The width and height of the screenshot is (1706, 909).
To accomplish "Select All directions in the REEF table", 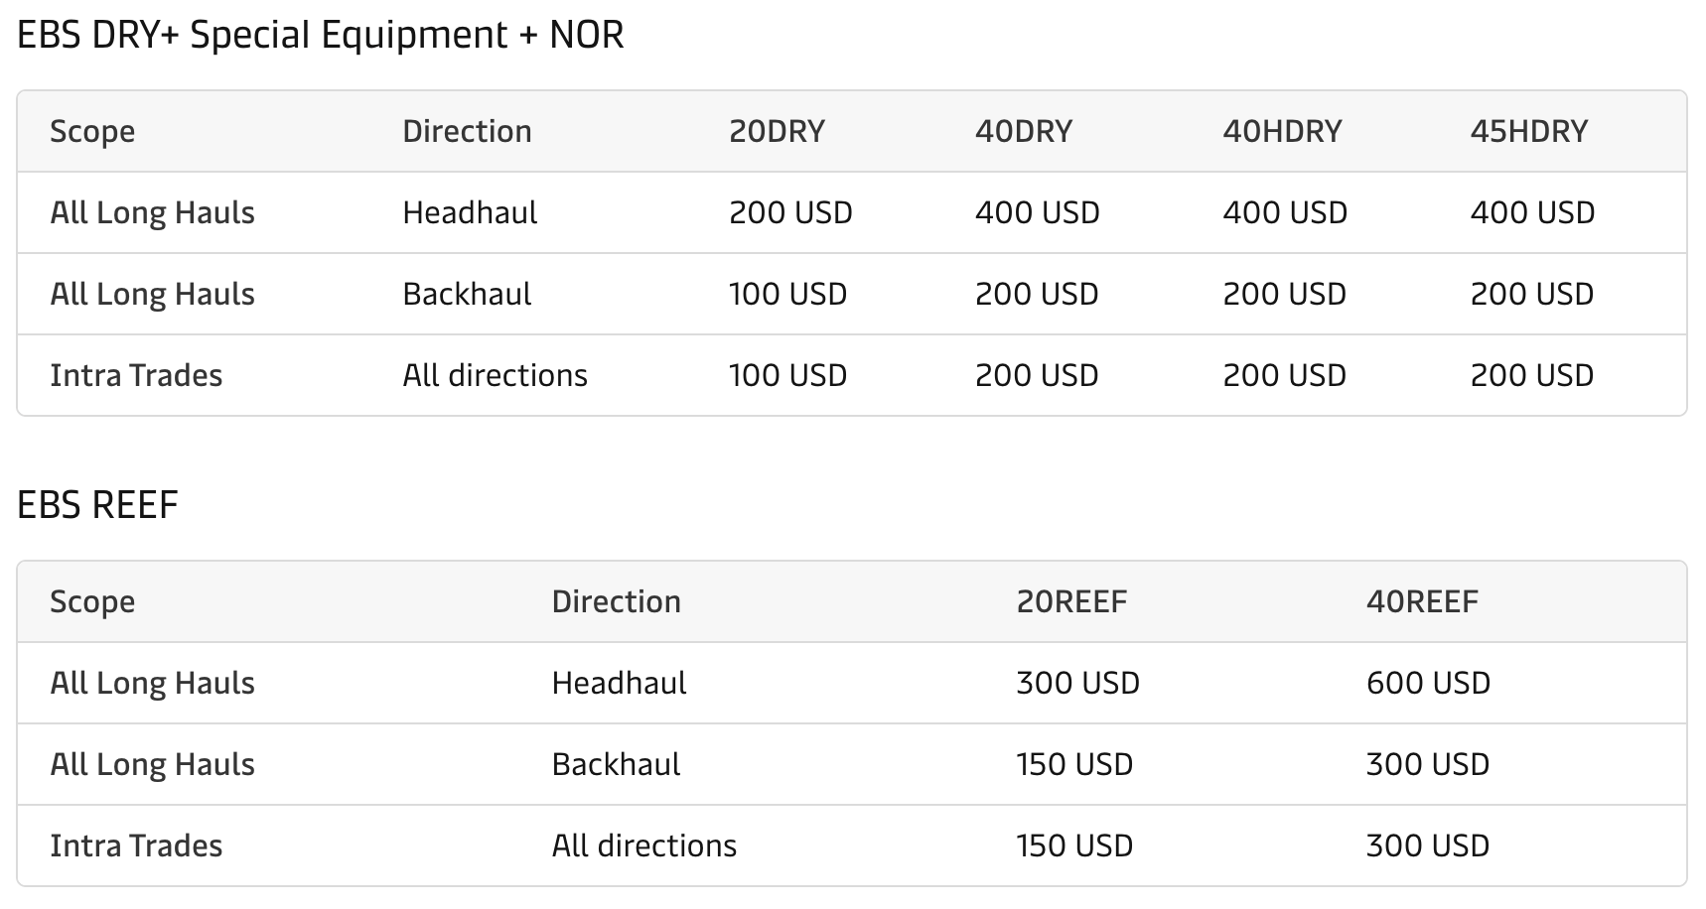I will (x=643, y=846).
